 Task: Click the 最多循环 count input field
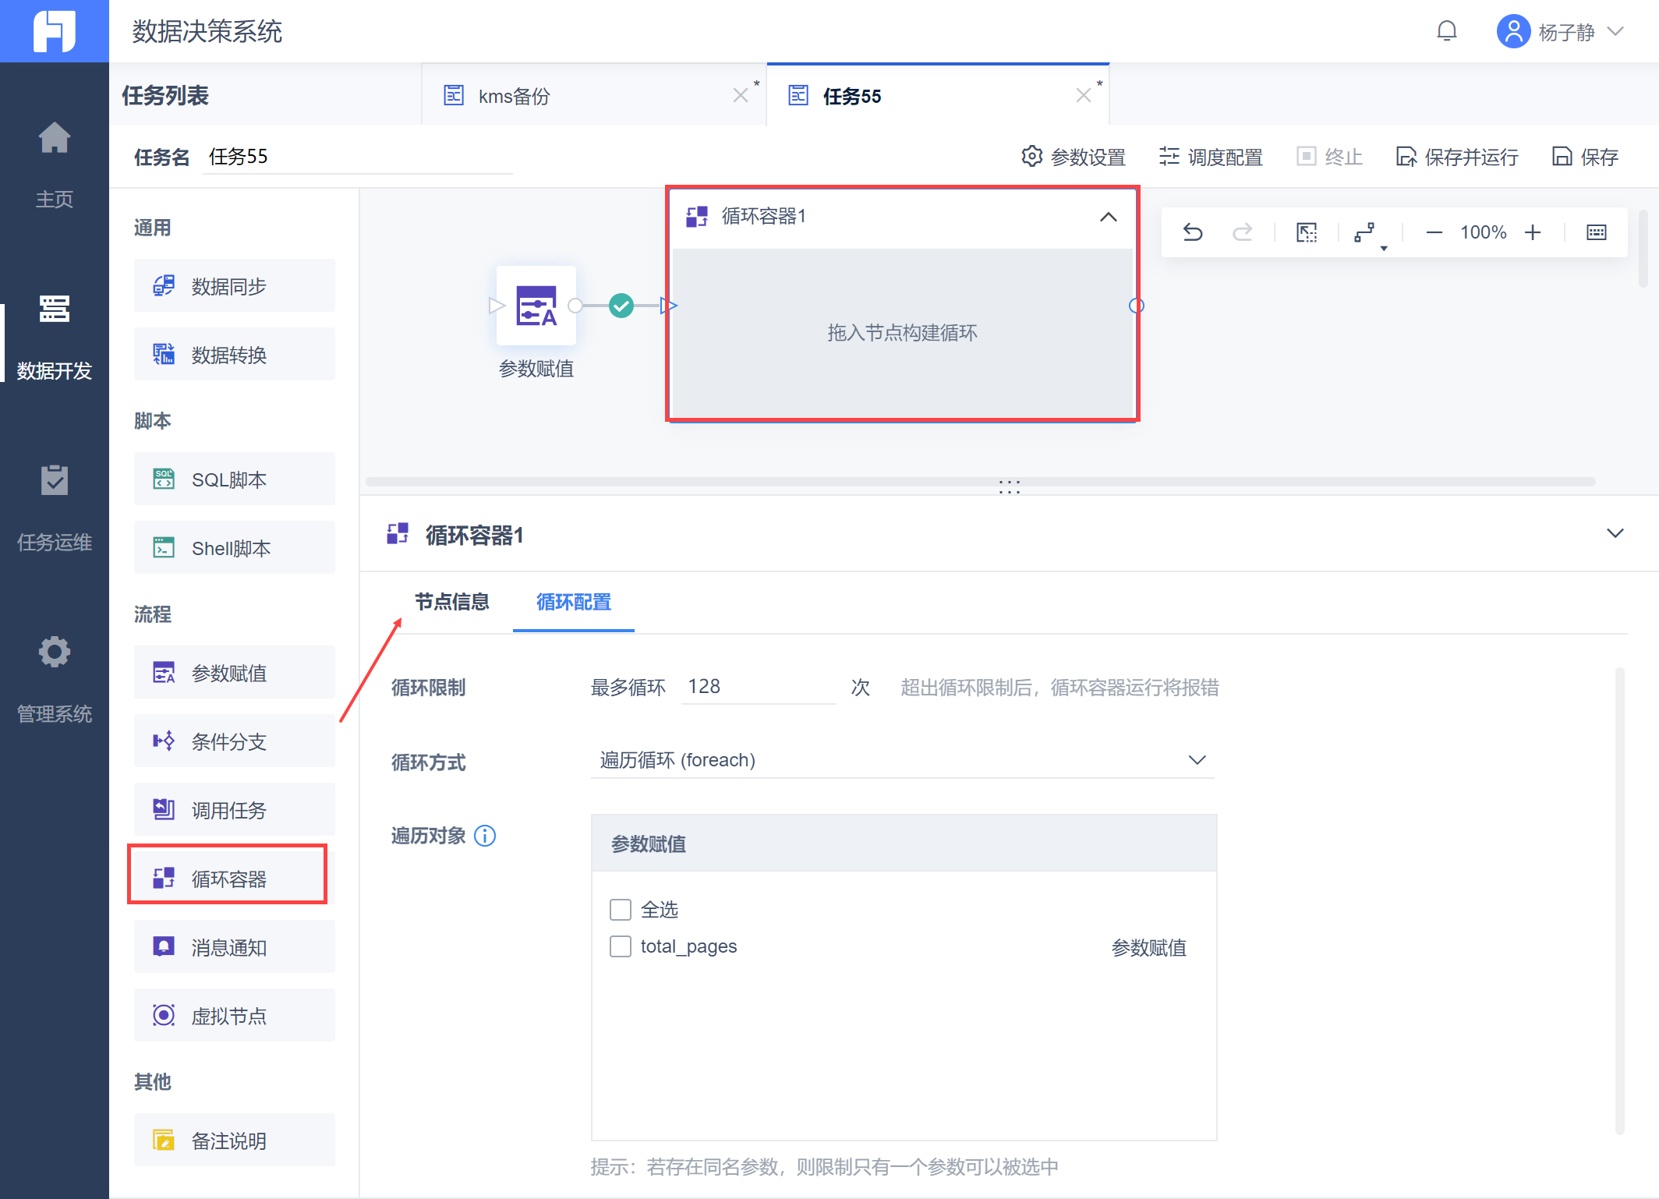pos(756,687)
